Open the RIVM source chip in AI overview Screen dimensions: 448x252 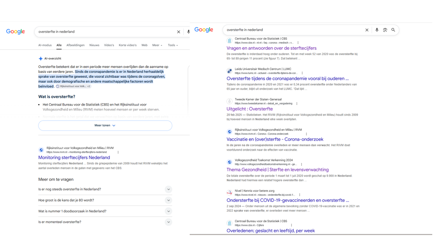pyautogui.click(x=73, y=86)
